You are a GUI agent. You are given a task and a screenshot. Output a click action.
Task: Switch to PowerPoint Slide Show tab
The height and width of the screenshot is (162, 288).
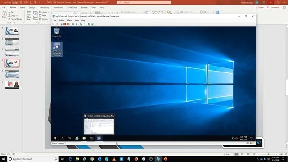coord(72,7)
